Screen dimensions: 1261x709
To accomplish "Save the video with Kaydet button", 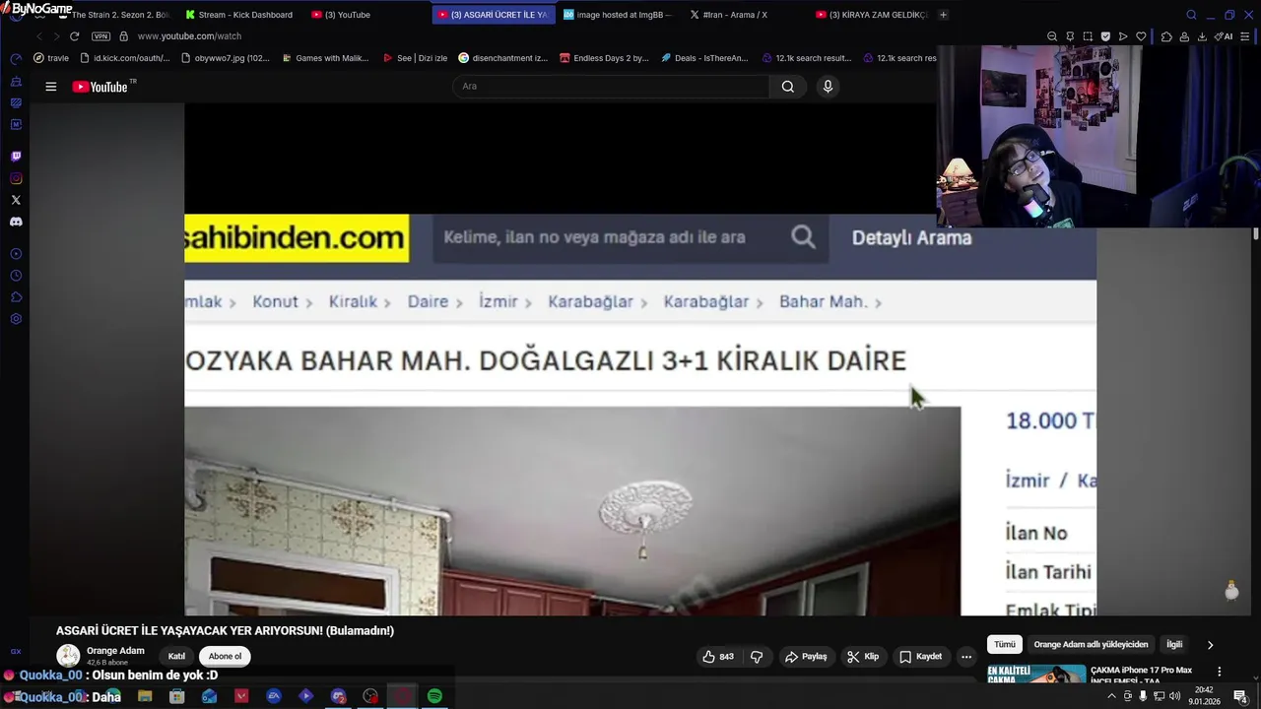I will 920,657.
